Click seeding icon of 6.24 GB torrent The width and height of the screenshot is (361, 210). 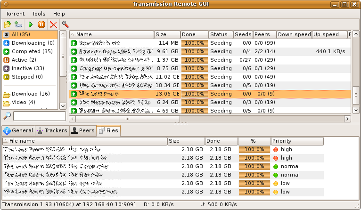(x=74, y=102)
